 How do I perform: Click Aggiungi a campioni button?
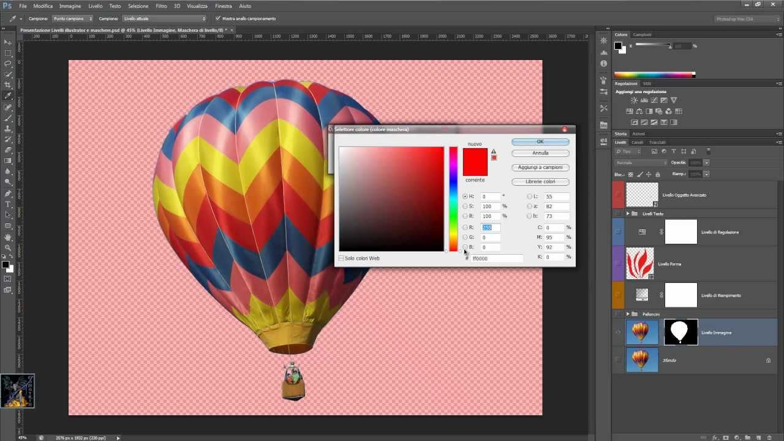tap(540, 167)
